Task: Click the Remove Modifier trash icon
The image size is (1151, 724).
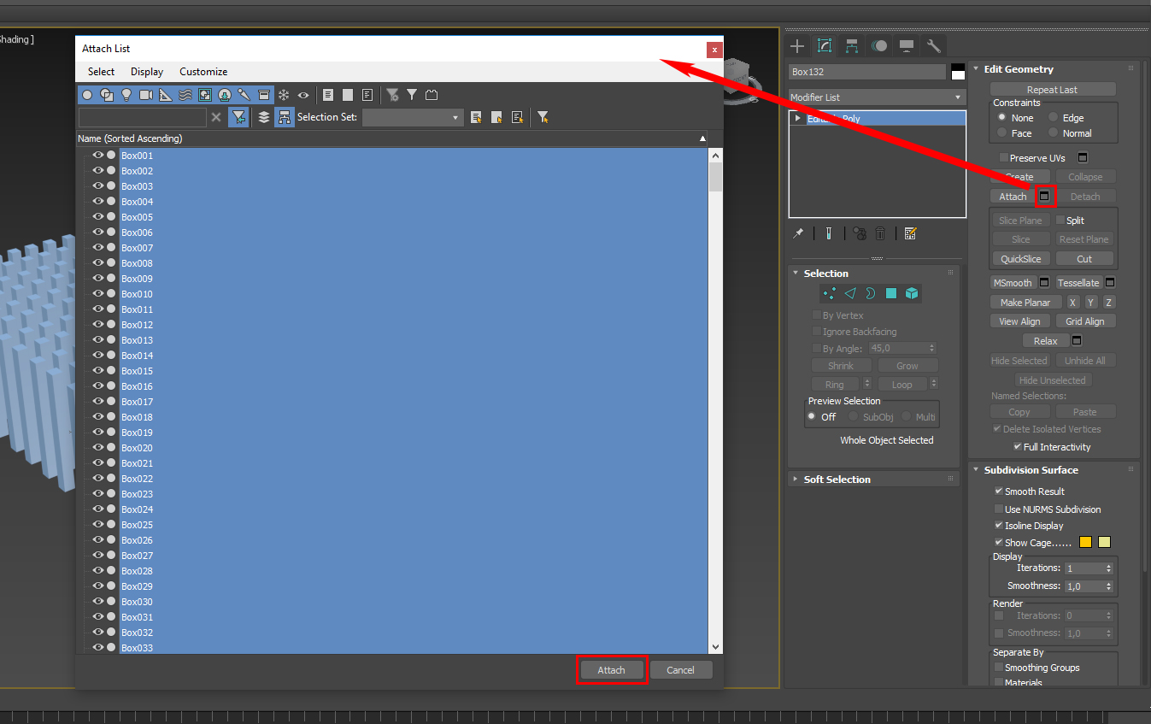Action: click(x=880, y=233)
